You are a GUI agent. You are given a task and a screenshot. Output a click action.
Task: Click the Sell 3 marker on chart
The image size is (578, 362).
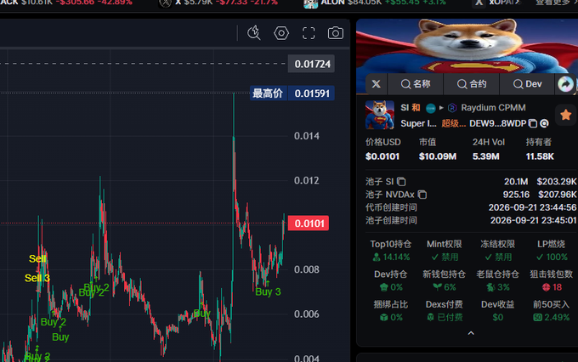(37, 278)
